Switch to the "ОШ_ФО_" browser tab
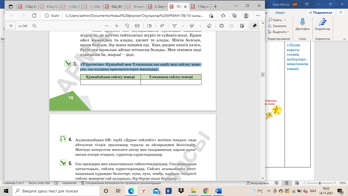Viewport: 348px width, 196px height. coord(114,7)
